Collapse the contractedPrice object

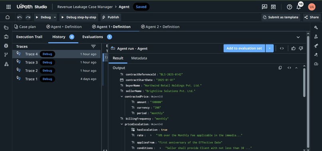122,96
